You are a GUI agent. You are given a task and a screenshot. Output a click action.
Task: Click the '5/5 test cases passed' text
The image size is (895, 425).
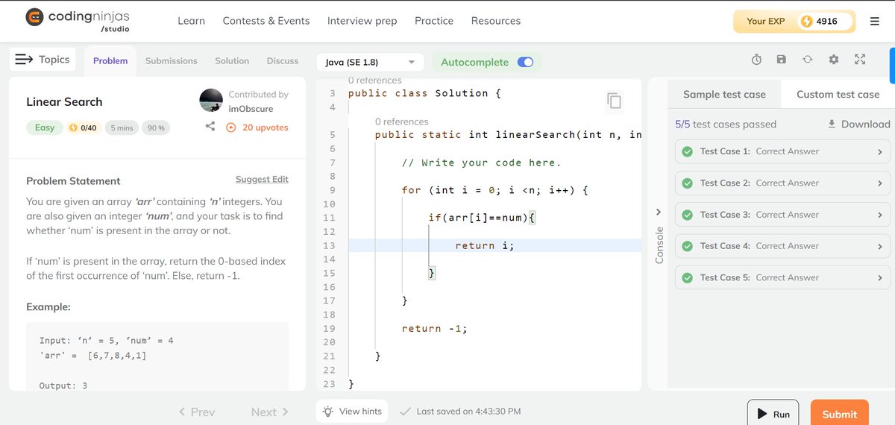[726, 124]
